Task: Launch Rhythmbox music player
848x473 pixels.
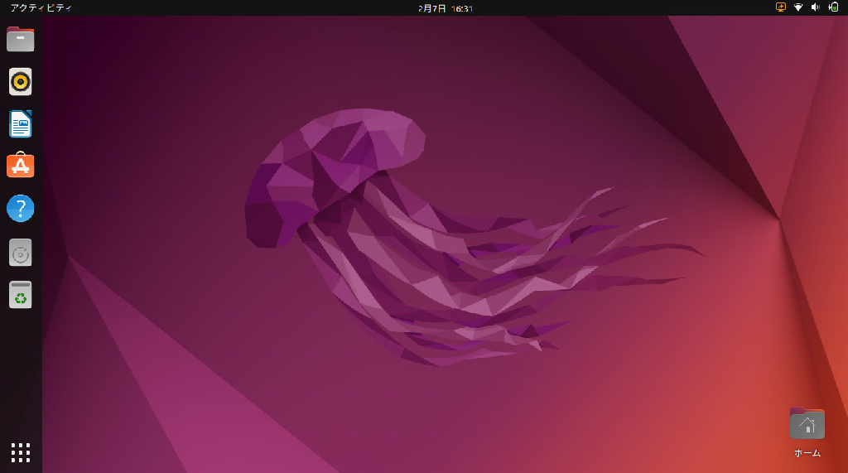Action: pyautogui.click(x=21, y=82)
